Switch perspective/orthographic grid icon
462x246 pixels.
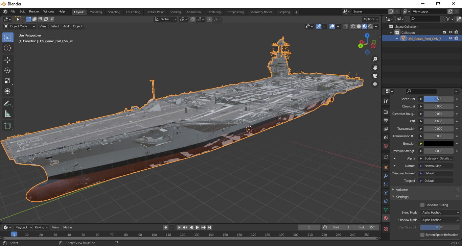(375, 84)
